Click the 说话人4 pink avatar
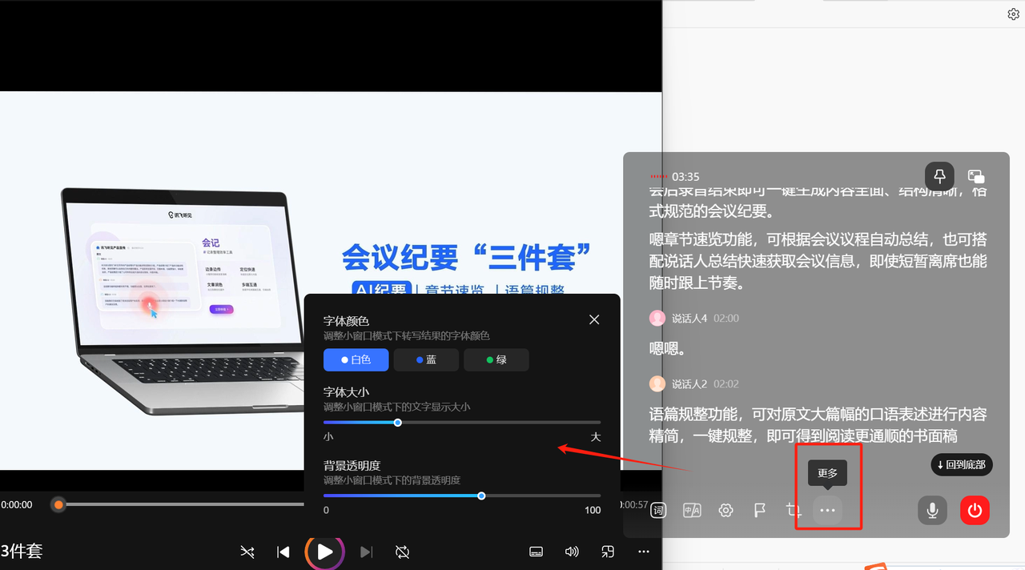1025x570 pixels. click(x=657, y=318)
